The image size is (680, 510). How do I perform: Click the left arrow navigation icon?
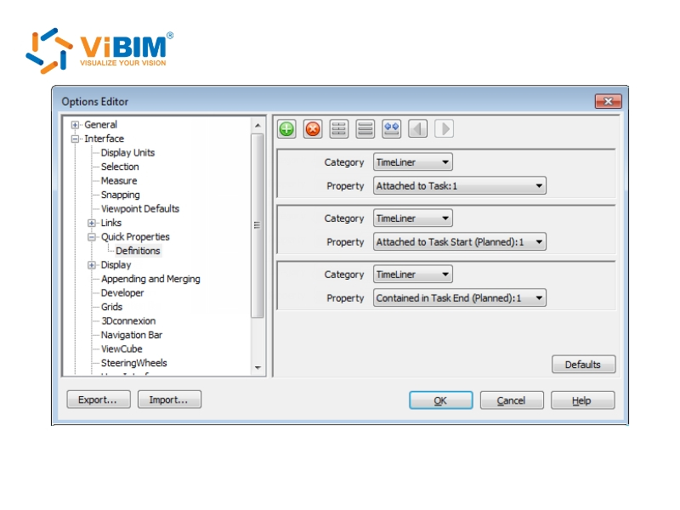(417, 128)
